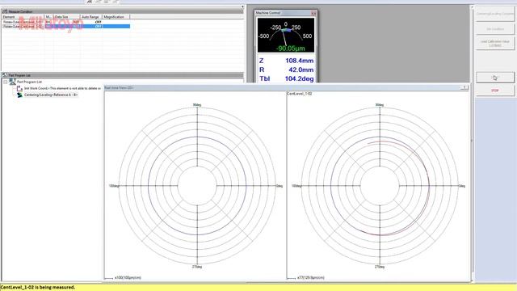This screenshot has width=517, height=291.
Task: Click the left polar roundness plot center
Action: tap(197, 186)
